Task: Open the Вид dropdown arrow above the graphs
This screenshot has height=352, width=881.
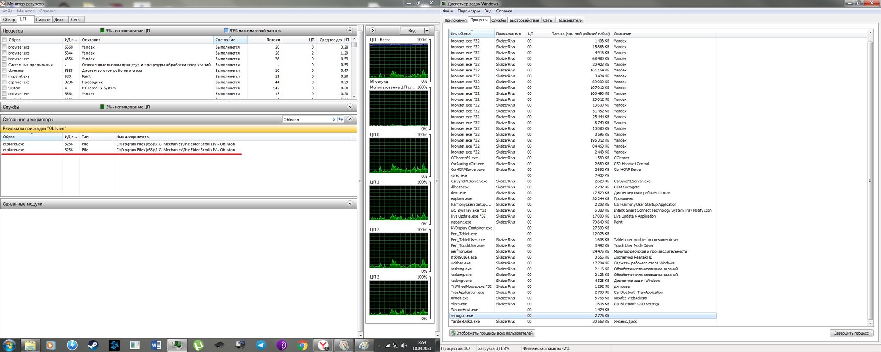Action: click(x=427, y=31)
